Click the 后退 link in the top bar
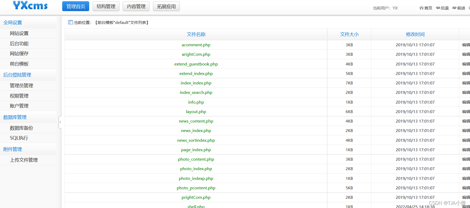 (445, 8)
